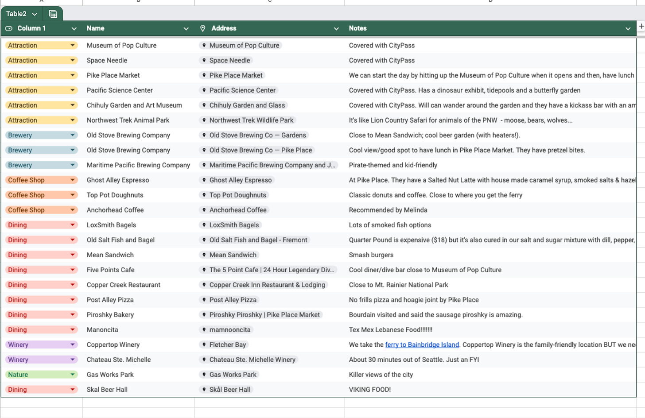Viewport: 645px width, 418px height.
Task: Click the Top Pot Doughnuts address chip
Action: [234, 195]
